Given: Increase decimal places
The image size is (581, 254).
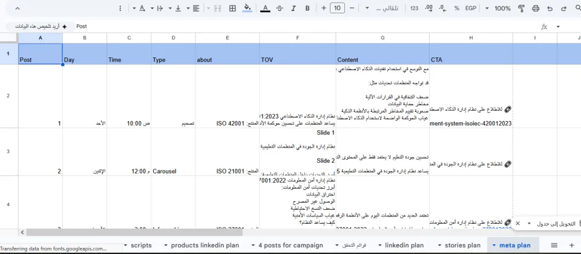Looking at the screenshot, I should (x=429, y=8).
